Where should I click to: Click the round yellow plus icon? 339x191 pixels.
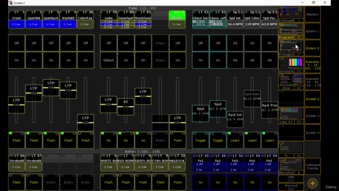pyautogui.click(x=313, y=184)
